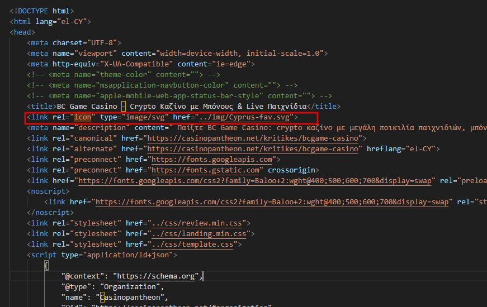
Task: Click the commented theme-color meta line
Action: tap(124, 75)
